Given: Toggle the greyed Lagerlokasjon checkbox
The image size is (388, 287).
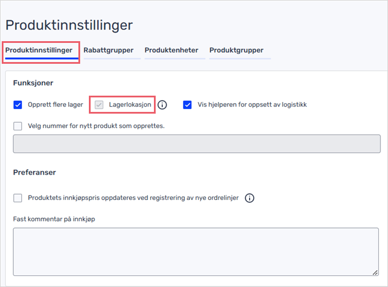Looking at the screenshot, I should click(x=99, y=105).
